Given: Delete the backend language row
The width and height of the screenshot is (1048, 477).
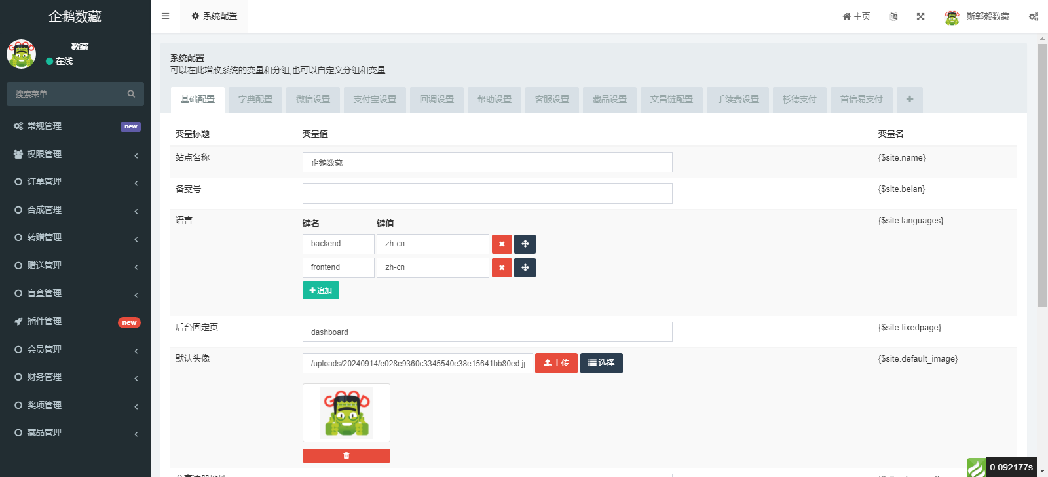Looking at the screenshot, I should [502, 244].
